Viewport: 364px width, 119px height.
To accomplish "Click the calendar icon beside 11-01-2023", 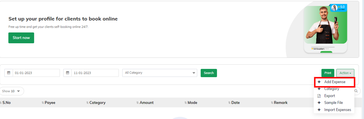I will coord(68,73).
